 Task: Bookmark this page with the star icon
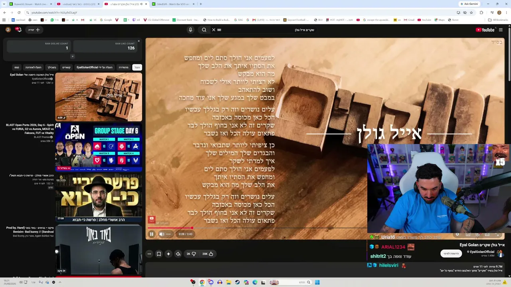click(471, 12)
